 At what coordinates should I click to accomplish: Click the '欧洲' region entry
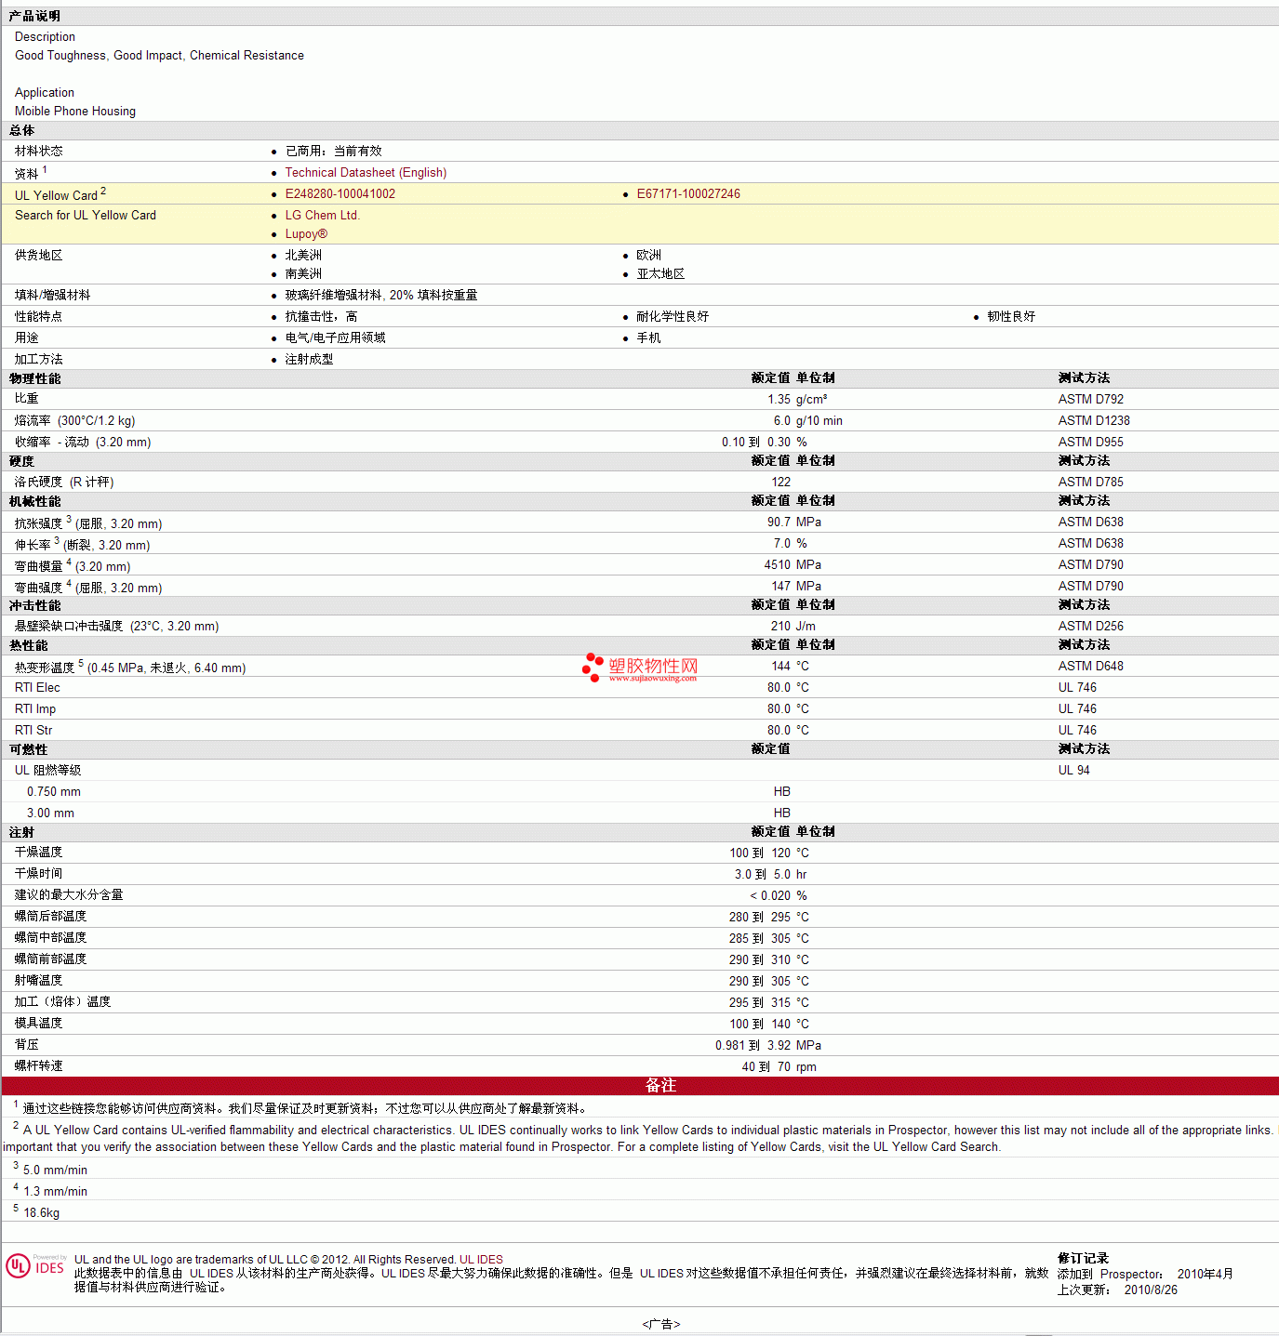(649, 256)
